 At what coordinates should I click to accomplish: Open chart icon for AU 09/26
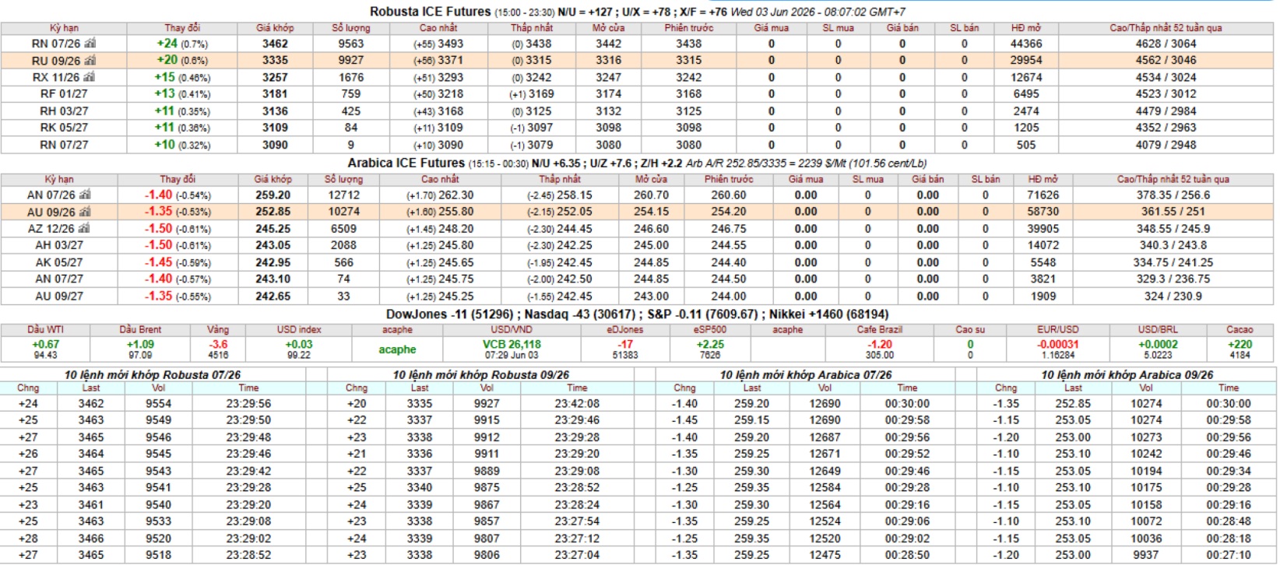85,212
